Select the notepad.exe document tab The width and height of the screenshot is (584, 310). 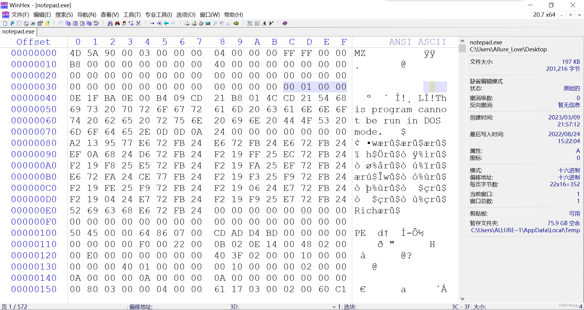[18, 32]
